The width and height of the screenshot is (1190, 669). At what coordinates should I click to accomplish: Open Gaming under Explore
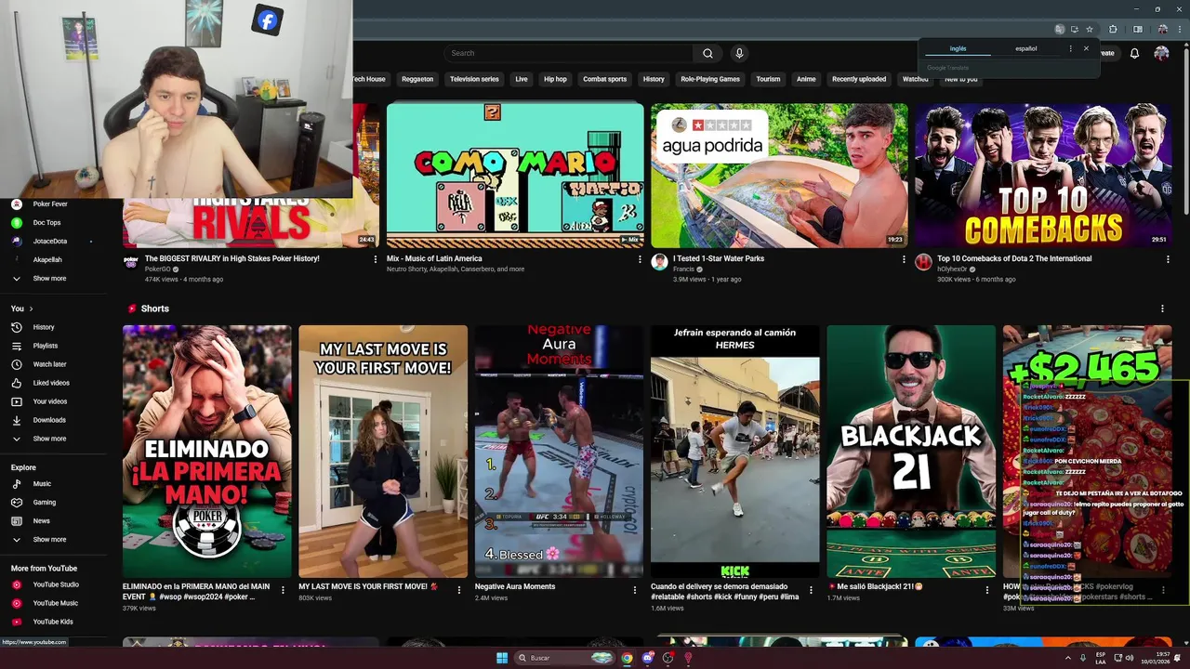pos(45,503)
